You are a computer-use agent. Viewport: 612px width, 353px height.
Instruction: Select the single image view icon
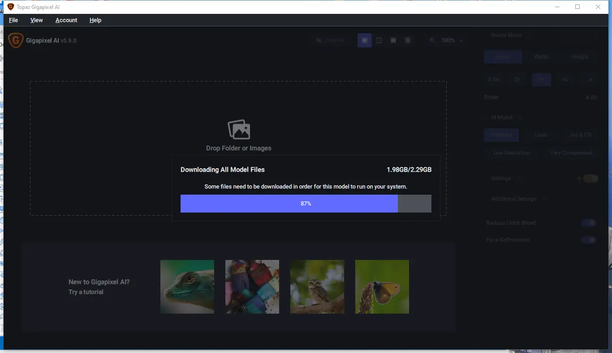point(365,40)
